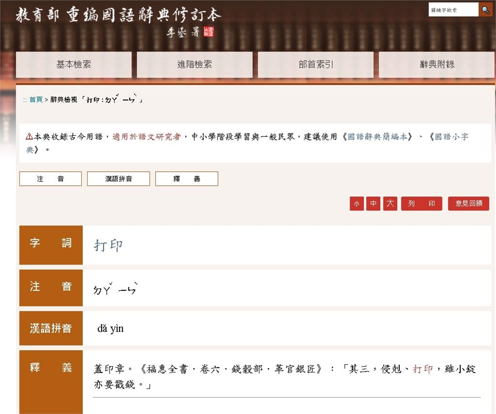Open the 部首索引 tab

click(316, 64)
